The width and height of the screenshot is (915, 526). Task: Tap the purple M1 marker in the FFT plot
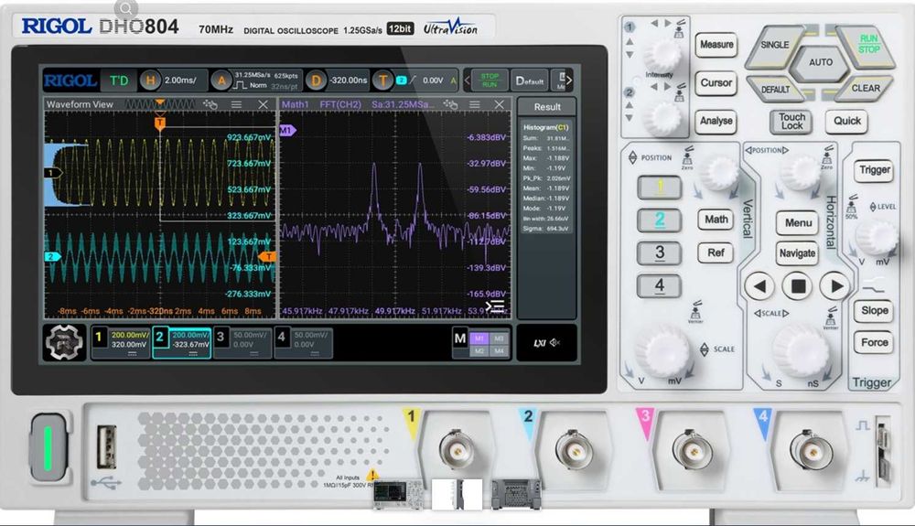tap(287, 131)
